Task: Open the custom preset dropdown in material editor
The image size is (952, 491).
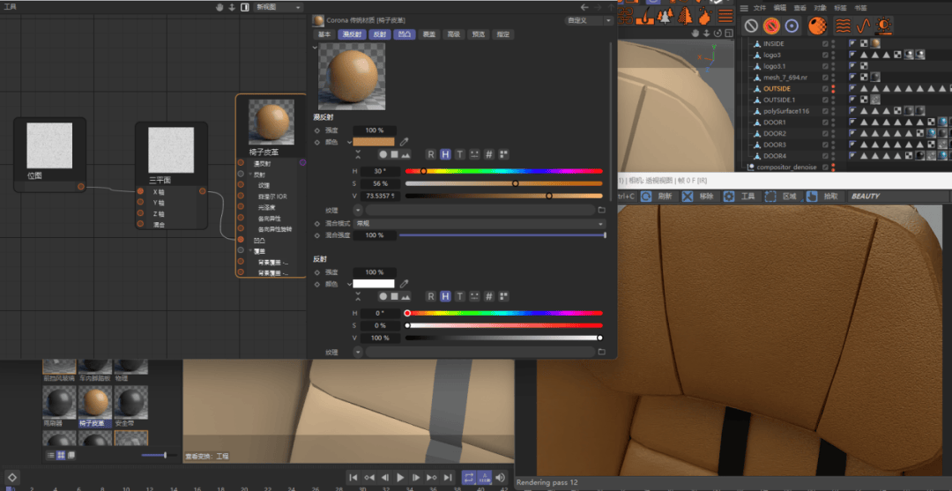Action: pos(588,19)
